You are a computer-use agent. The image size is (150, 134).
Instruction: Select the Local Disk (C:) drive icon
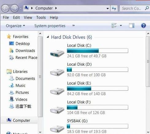(x=57, y=53)
